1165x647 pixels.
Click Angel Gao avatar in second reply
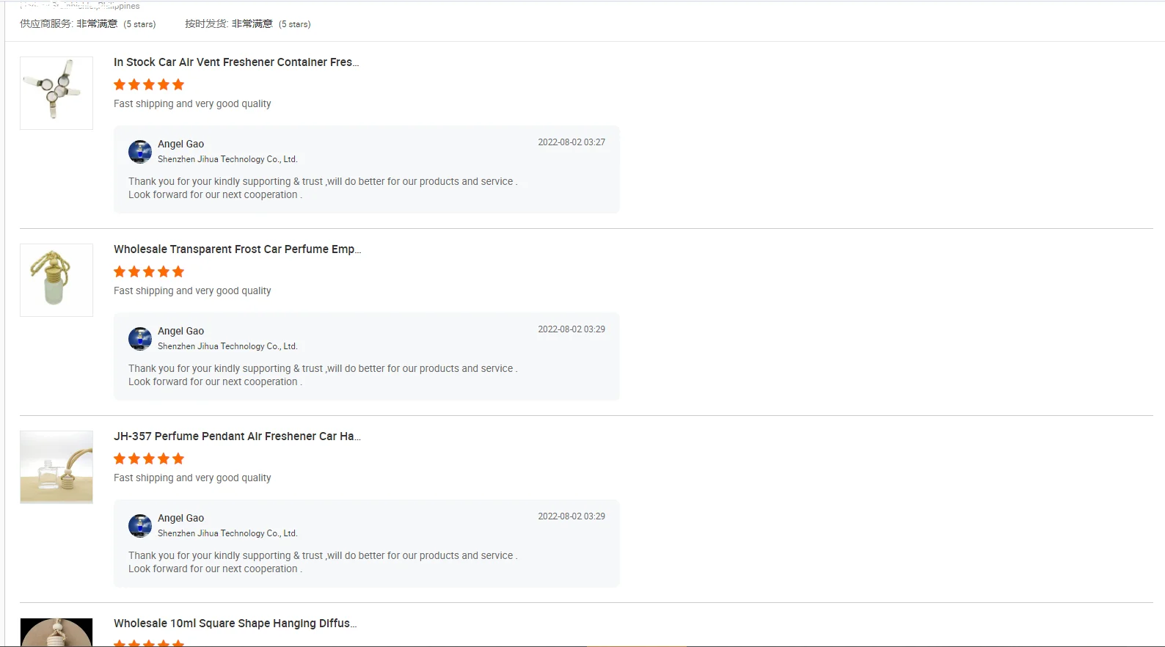(140, 339)
